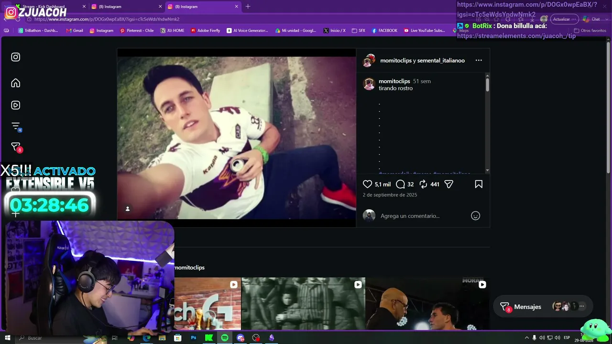Open Microsoft Store from the taskbar

tap(178, 338)
